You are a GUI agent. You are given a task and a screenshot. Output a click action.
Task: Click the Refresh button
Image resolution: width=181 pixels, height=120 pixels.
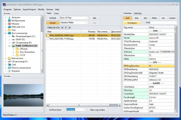[x=53, y=18]
